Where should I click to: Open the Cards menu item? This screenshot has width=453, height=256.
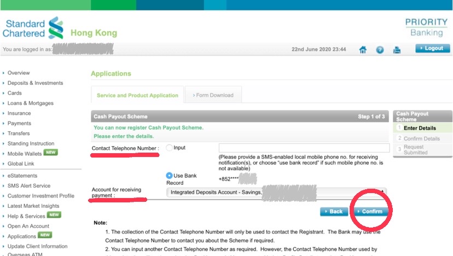point(14,93)
